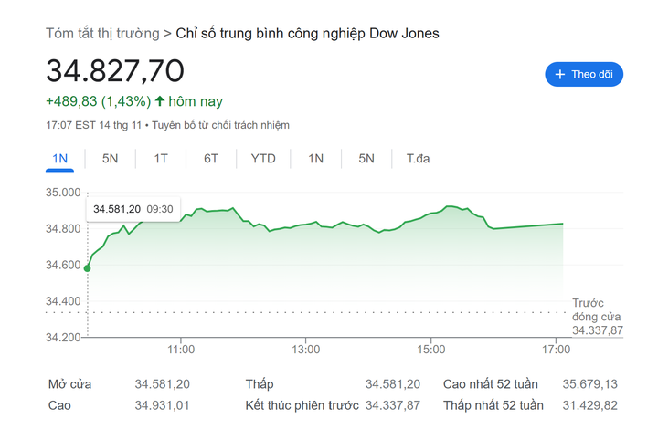This screenshot has height=429, width=658.
Task: Click the green 09:30 data point dot
Action: pyautogui.click(x=88, y=267)
